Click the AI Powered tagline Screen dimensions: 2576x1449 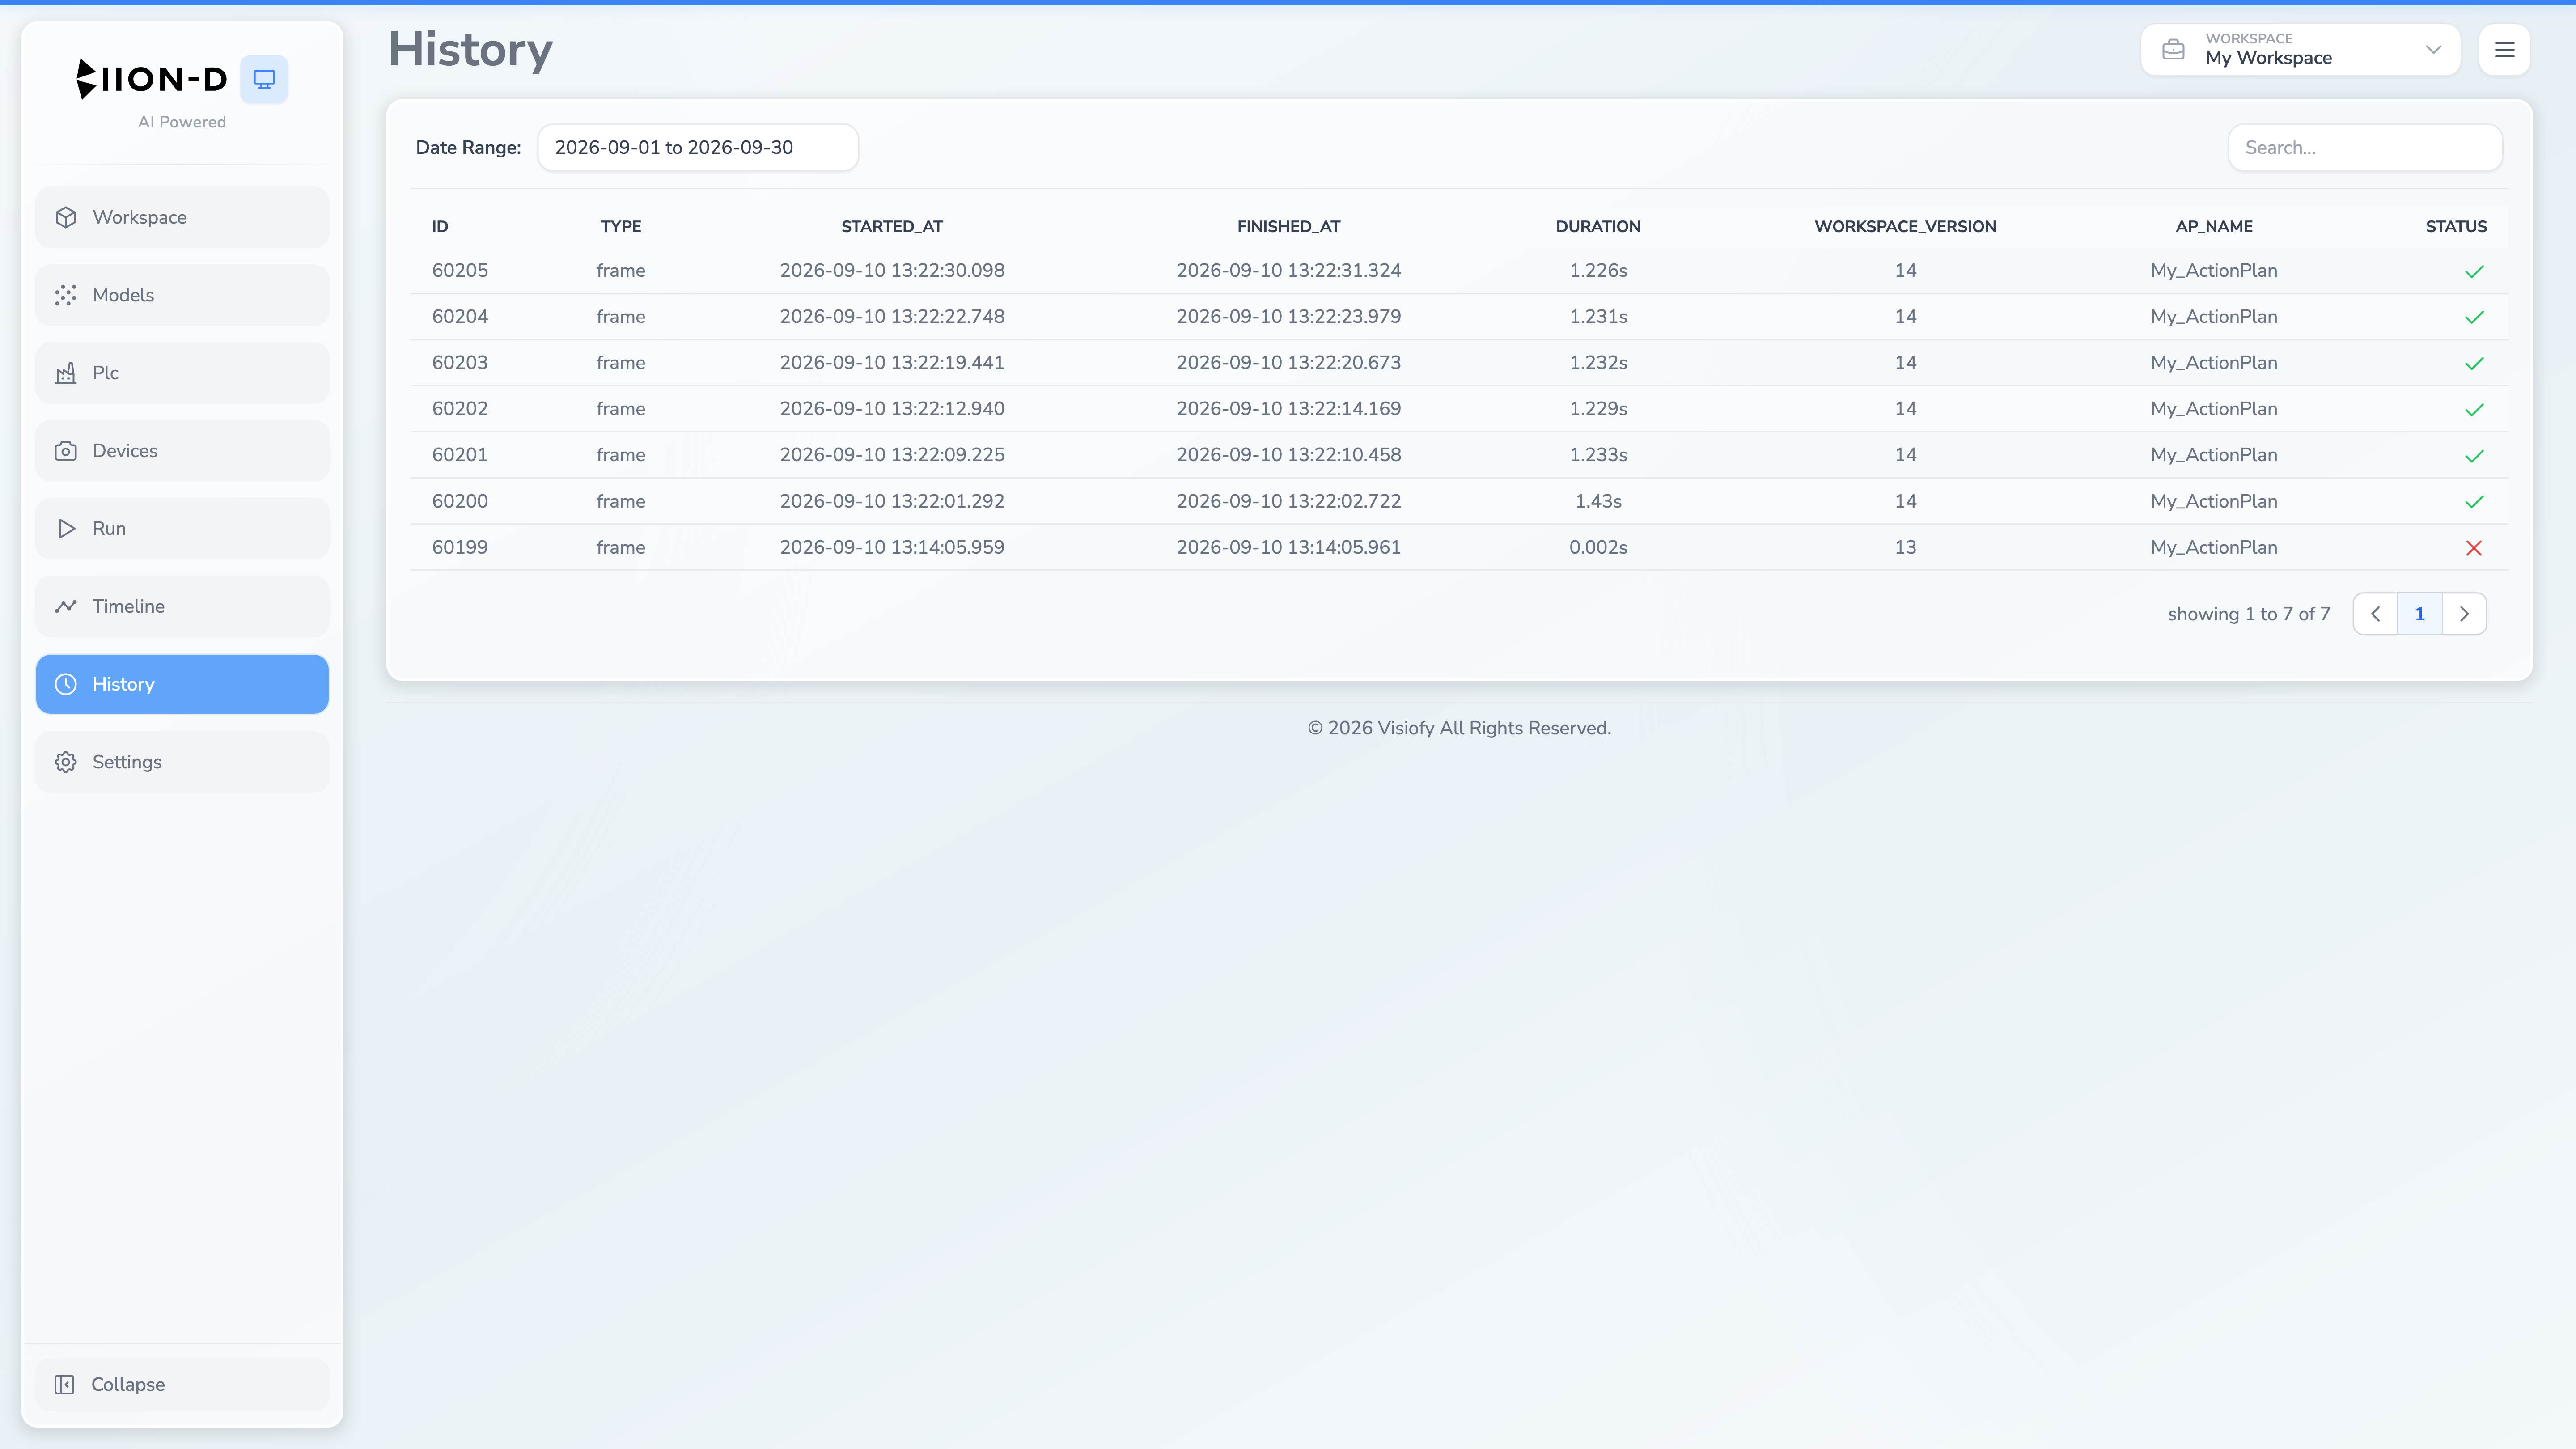pos(182,122)
